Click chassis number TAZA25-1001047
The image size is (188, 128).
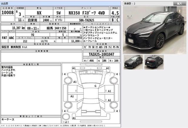pos(101,54)
